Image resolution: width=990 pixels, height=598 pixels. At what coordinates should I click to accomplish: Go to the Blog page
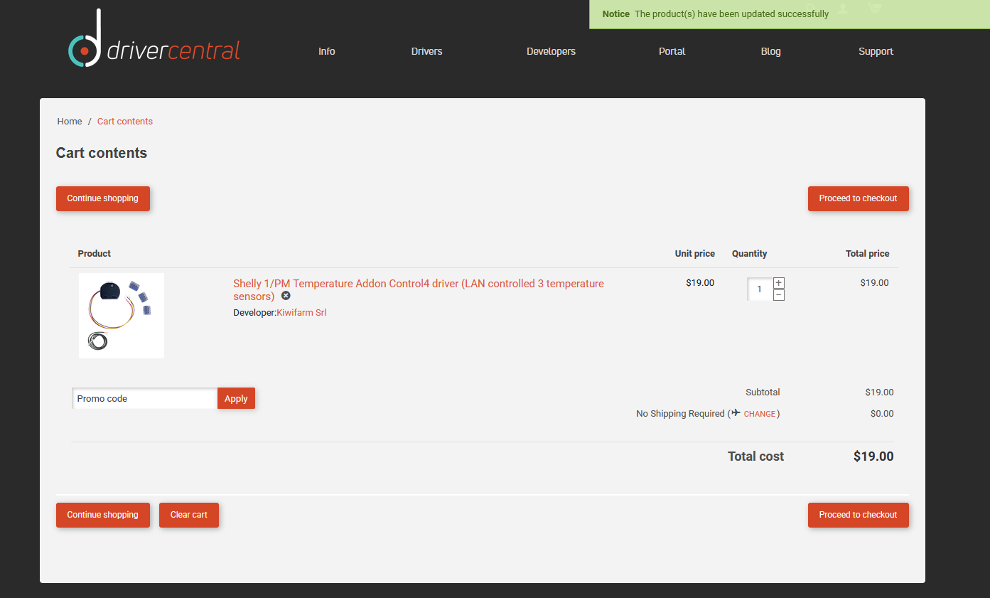click(771, 51)
